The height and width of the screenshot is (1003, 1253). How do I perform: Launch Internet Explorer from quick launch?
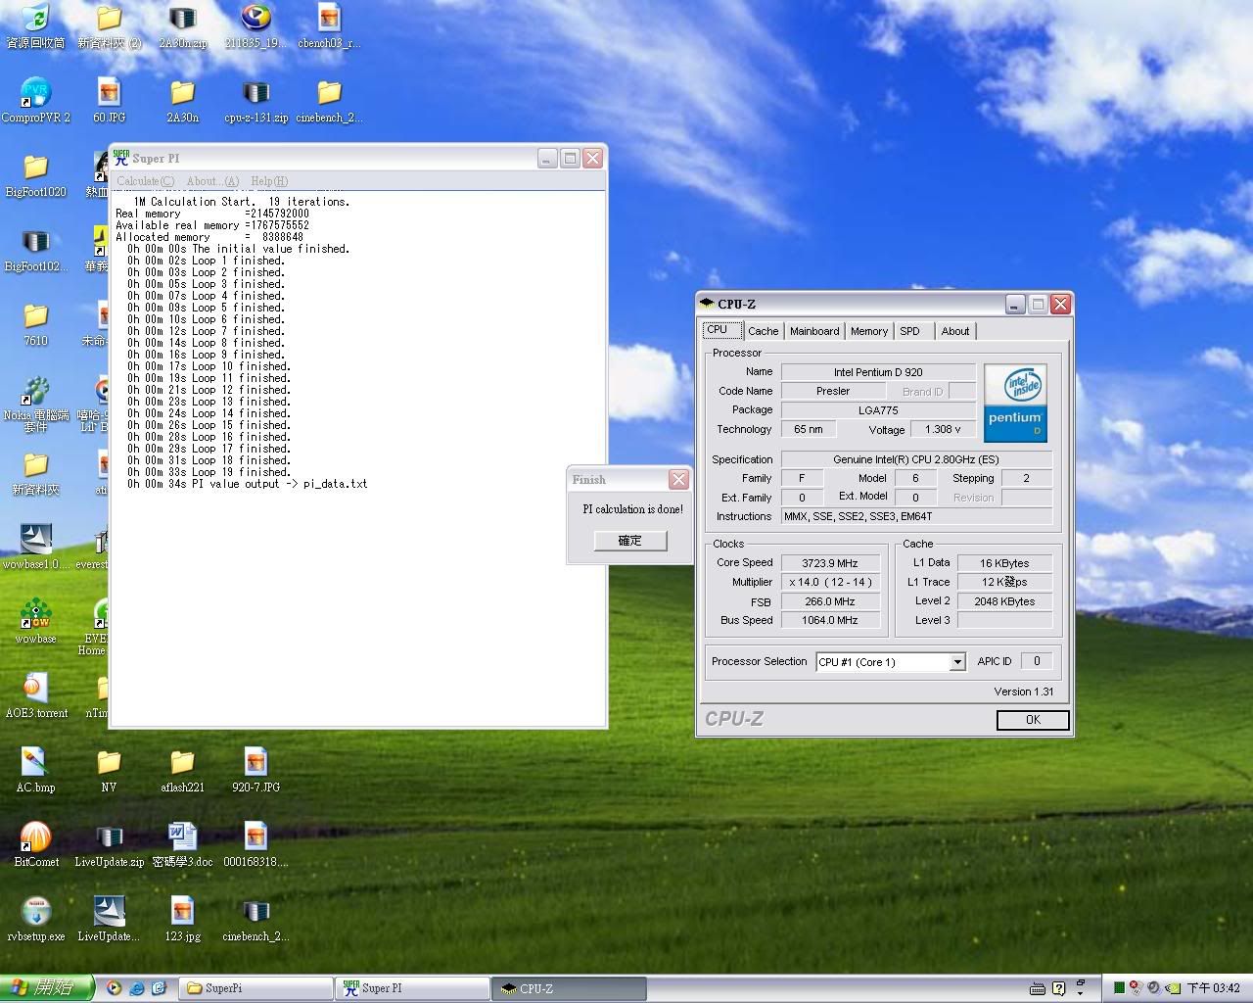point(137,988)
